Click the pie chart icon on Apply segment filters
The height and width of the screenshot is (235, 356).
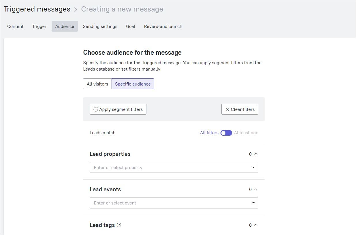point(96,109)
